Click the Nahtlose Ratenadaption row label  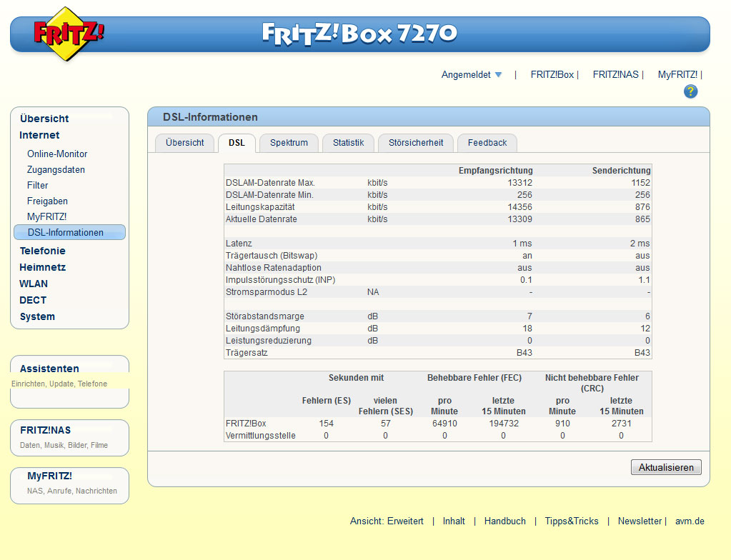tap(273, 267)
